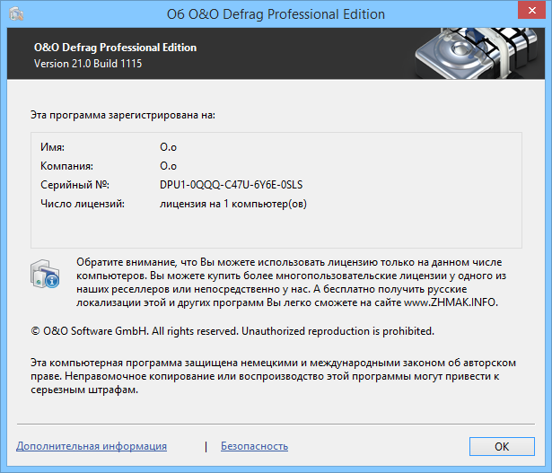Image resolution: width=552 pixels, height=473 pixels.
Task: Click the bold O&O Defrag header title
Action: [115, 48]
